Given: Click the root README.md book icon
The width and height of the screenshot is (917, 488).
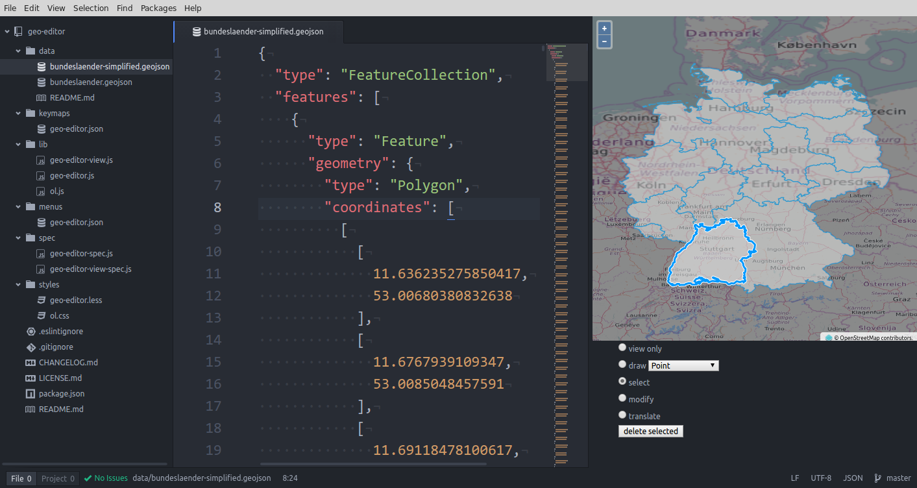Looking at the screenshot, I should (30, 409).
